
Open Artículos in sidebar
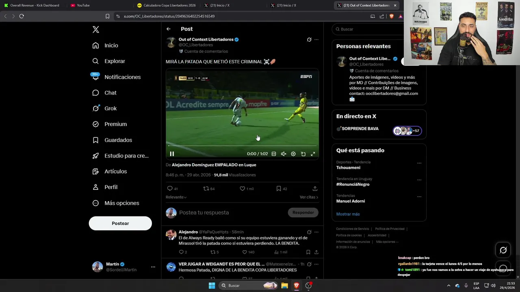click(x=110, y=172)
